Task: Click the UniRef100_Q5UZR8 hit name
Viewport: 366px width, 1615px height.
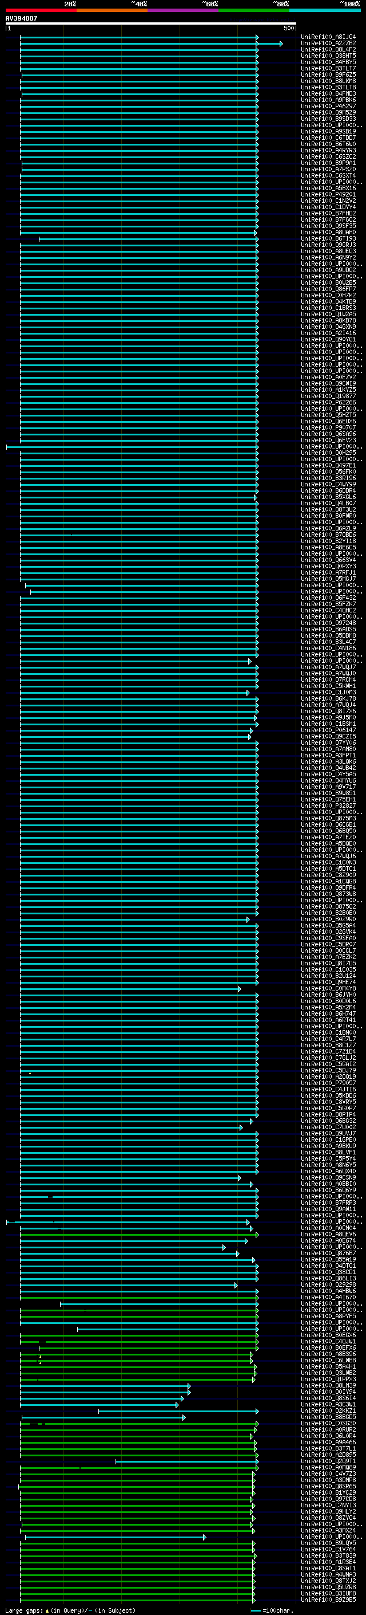Action: pyautogui.click(x=328, y=1587)
